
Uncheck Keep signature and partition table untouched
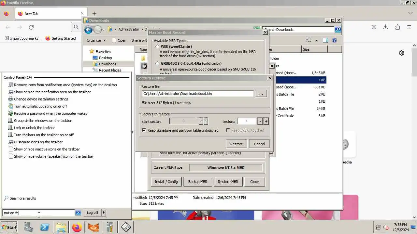click(x=144, y=130)
